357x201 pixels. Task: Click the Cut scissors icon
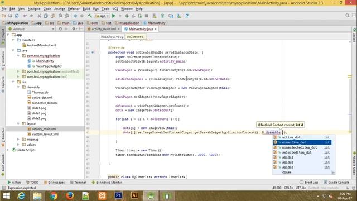coord(40,16)
